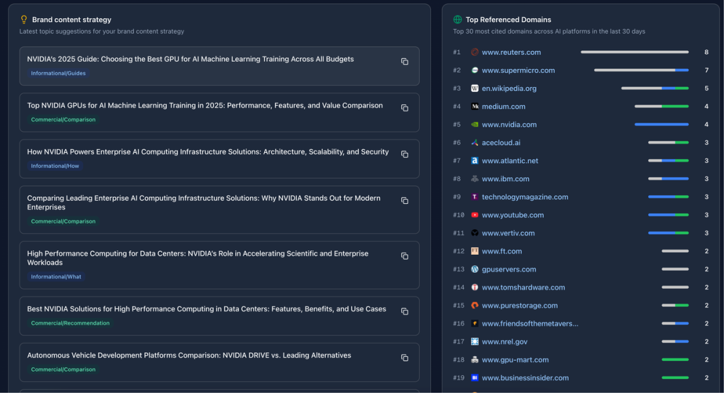
Task: Follow the www.ft.com link
Action: click(x=501, y=251)
